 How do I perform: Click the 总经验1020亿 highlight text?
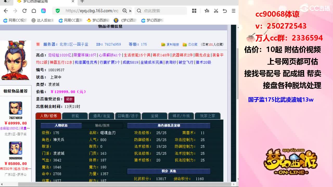tap(60, 55)
